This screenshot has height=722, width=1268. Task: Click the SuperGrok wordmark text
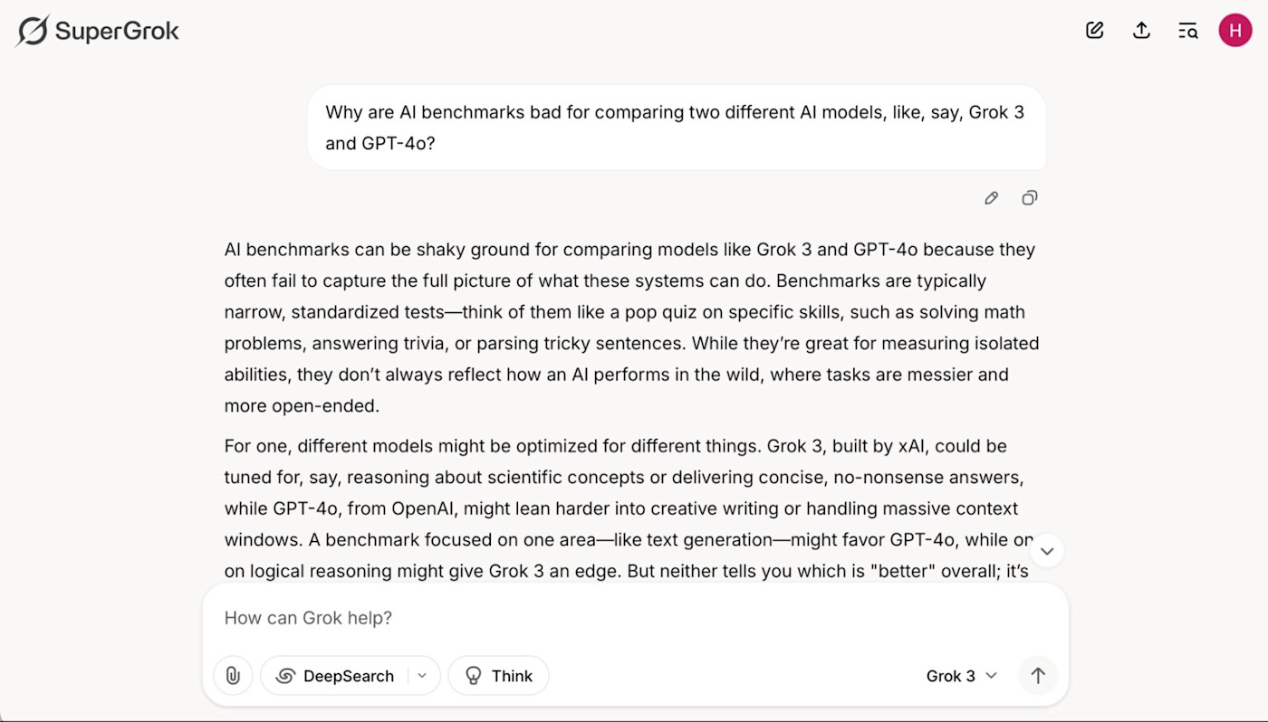tap(118, 32)
